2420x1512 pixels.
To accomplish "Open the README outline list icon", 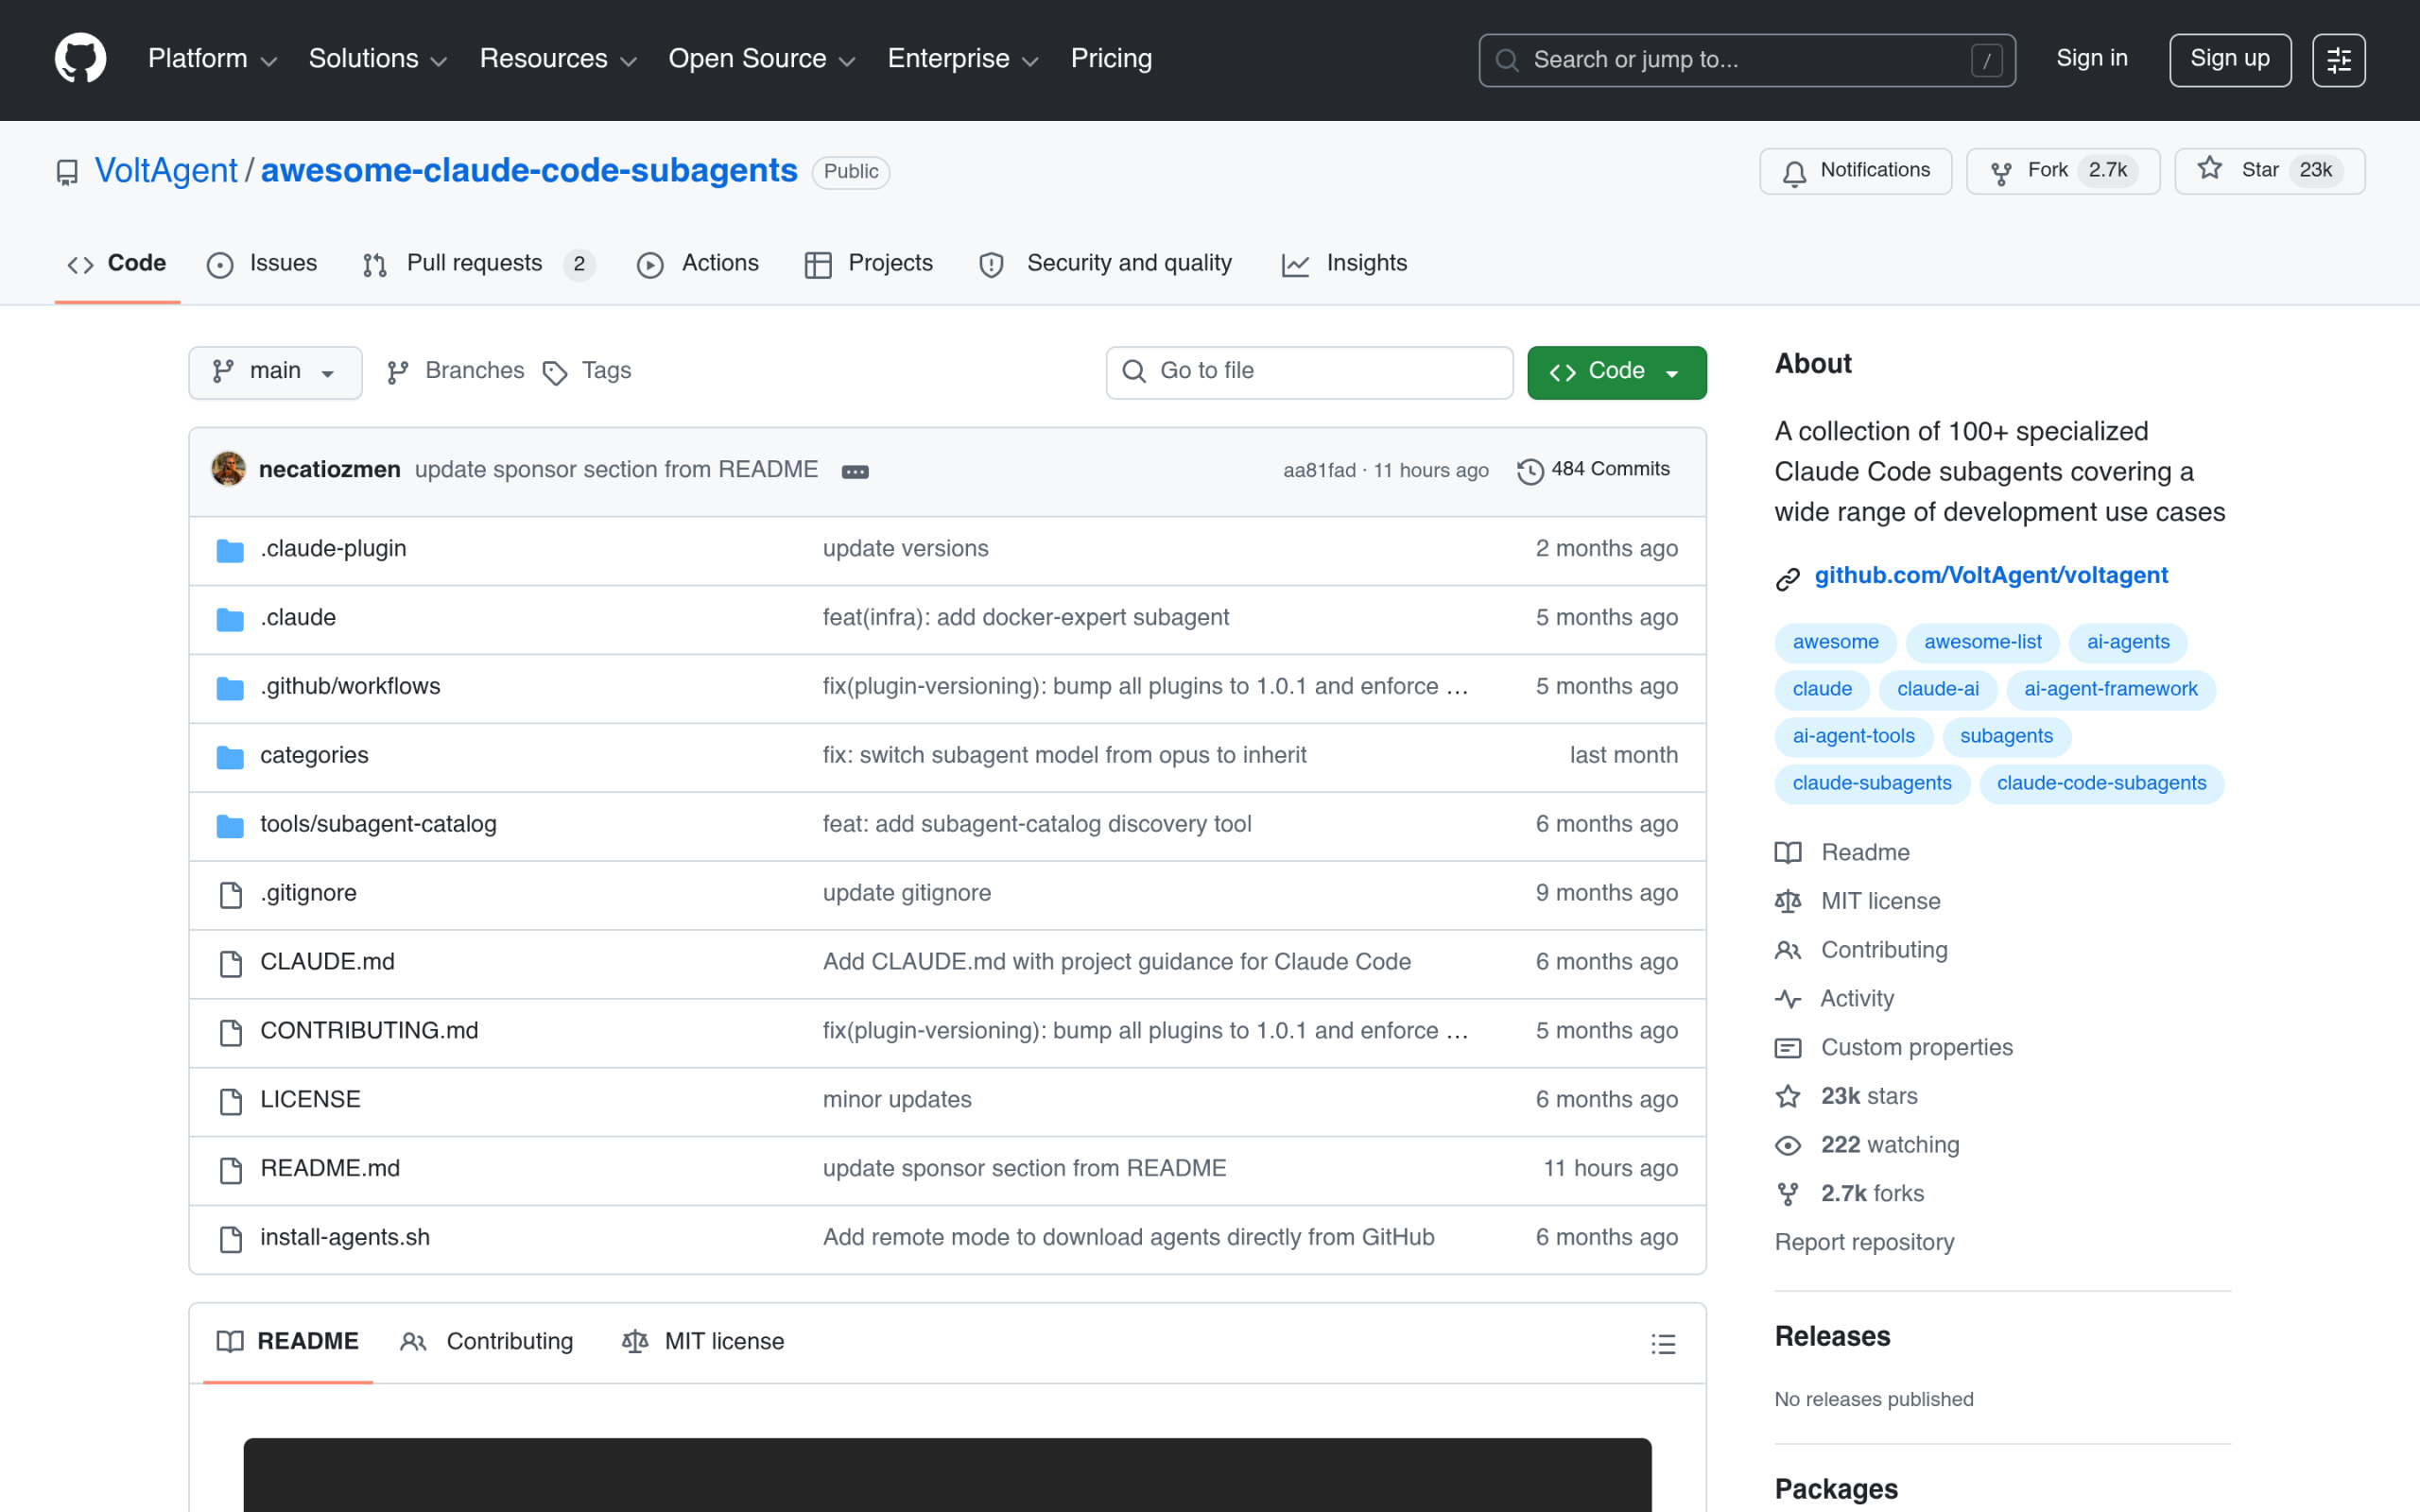I will click(x=1663, y=1343).
